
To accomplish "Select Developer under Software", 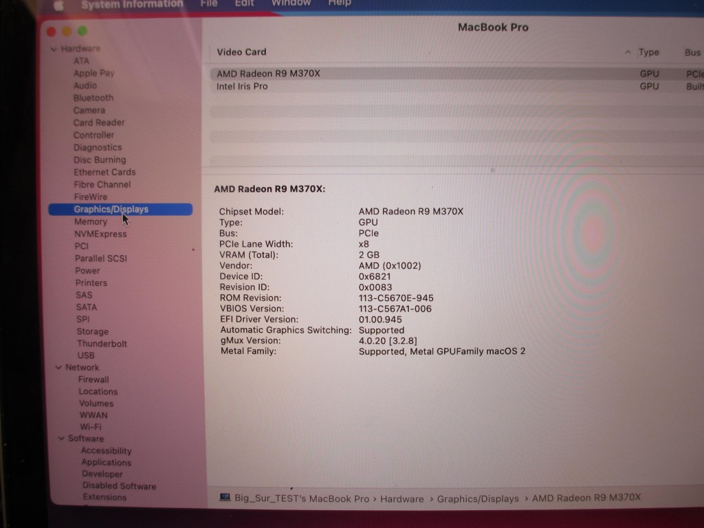I will (102, 474).
